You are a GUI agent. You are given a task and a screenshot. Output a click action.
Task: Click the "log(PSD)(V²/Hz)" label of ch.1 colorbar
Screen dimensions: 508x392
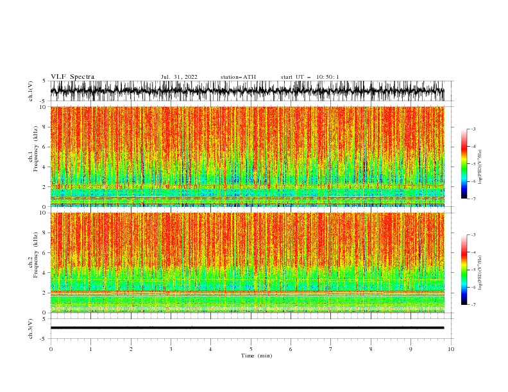[x=480, y=167]
